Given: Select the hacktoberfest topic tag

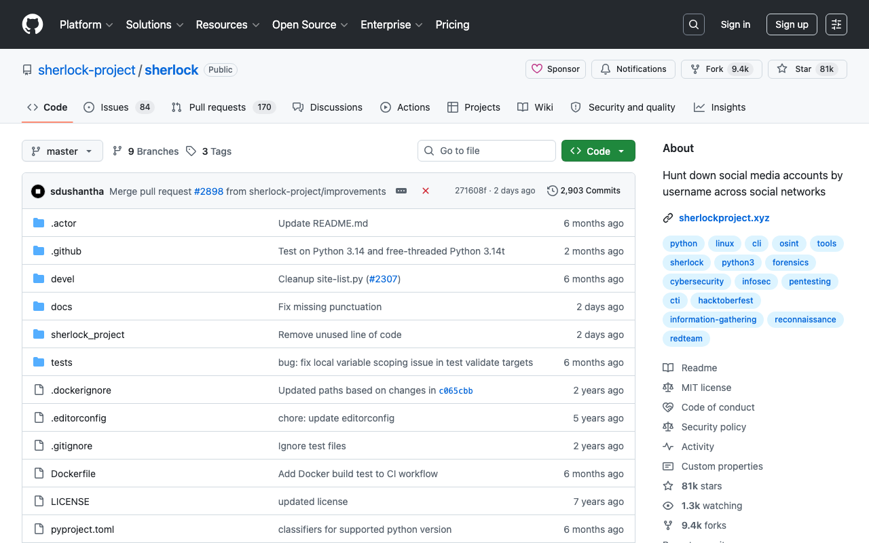Looking at the screenshot, I should point(726,301).
